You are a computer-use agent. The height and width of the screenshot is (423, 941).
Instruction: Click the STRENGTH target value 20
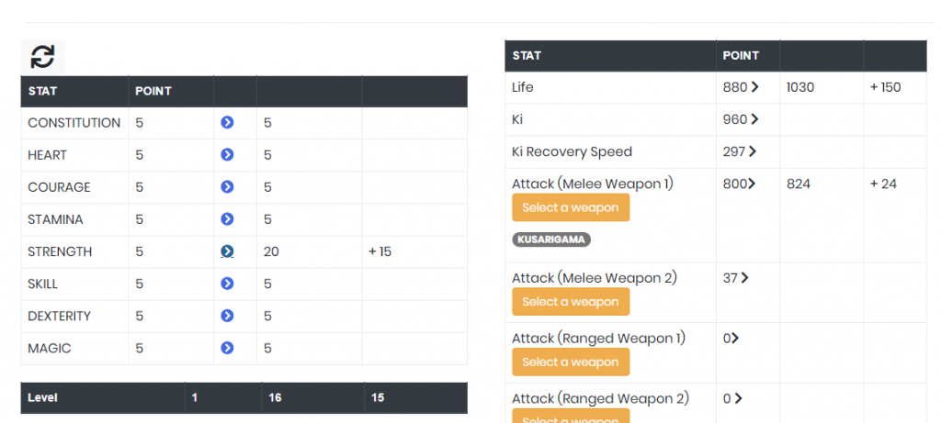coord(271,251)
